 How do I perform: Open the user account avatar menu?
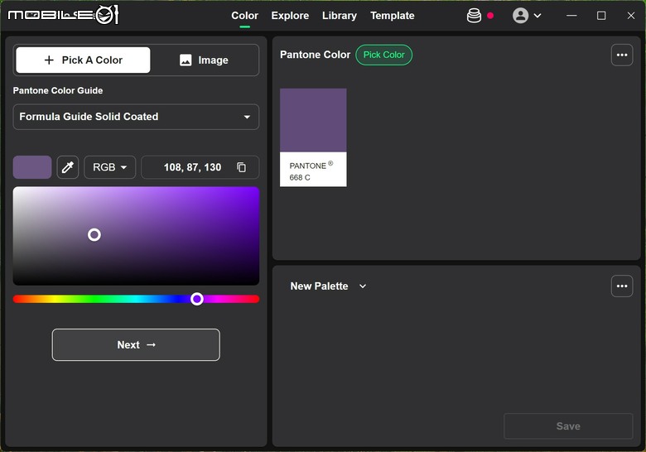(520, 16)
